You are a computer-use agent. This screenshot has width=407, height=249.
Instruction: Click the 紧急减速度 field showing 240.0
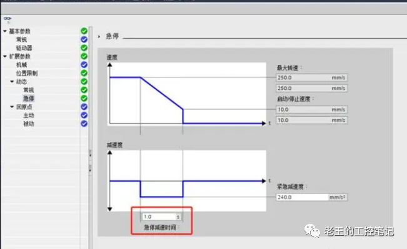coord(312,197)
